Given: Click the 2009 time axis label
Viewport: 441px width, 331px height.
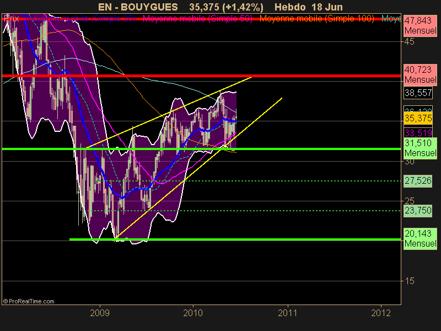Looking at the screenshot, I should pos(100,313).
